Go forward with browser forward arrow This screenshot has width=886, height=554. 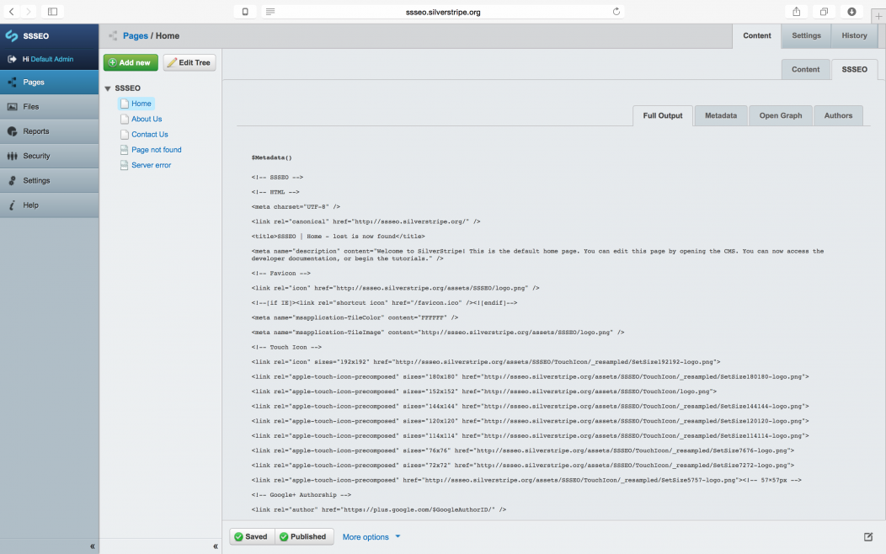(28, 11)
